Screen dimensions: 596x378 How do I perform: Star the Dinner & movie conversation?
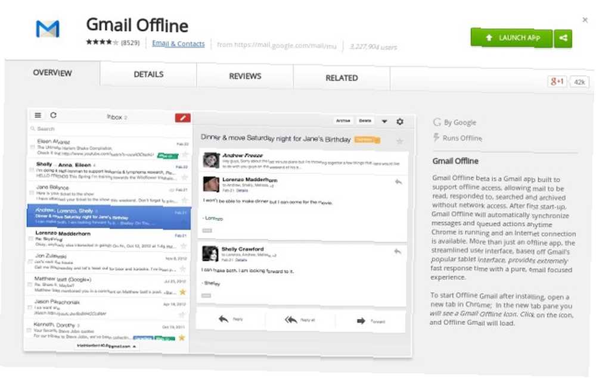[399, 141]
